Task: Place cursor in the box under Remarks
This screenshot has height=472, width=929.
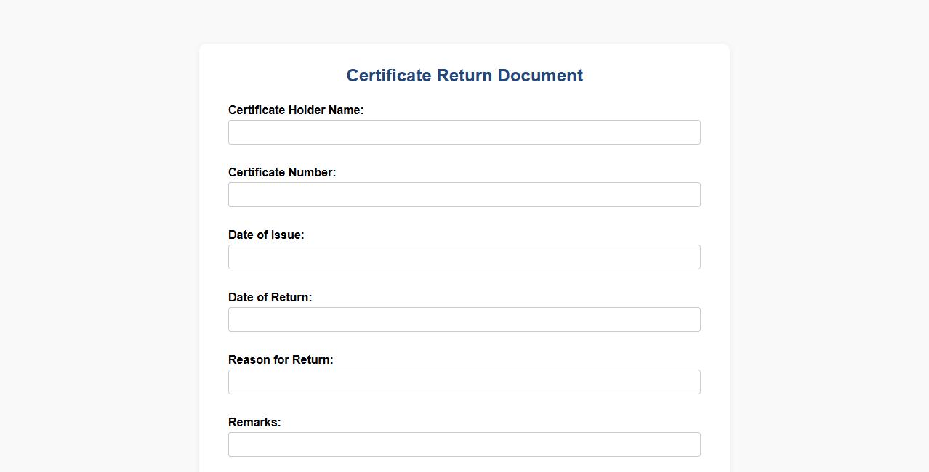Action: tap(464, 444)
